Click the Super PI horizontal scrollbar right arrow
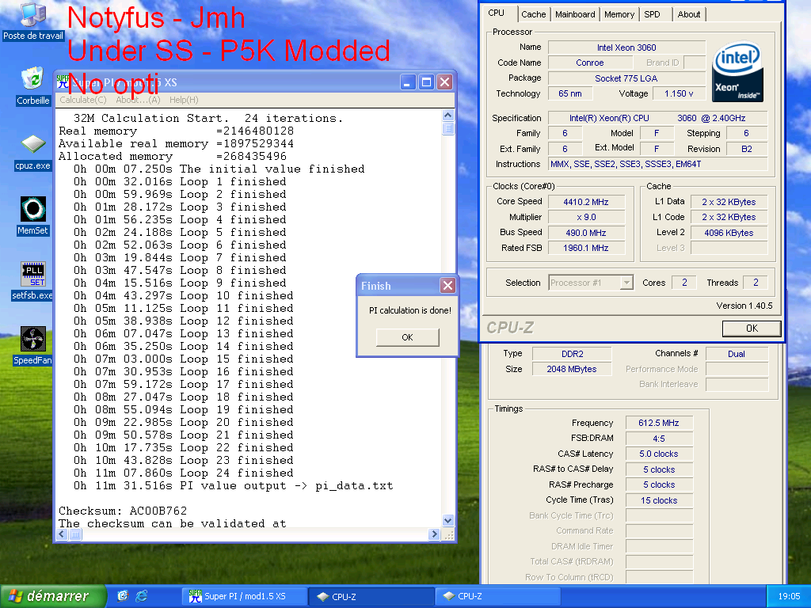The height and width of the screenshot is (608, 811). [x=434, y=534]
